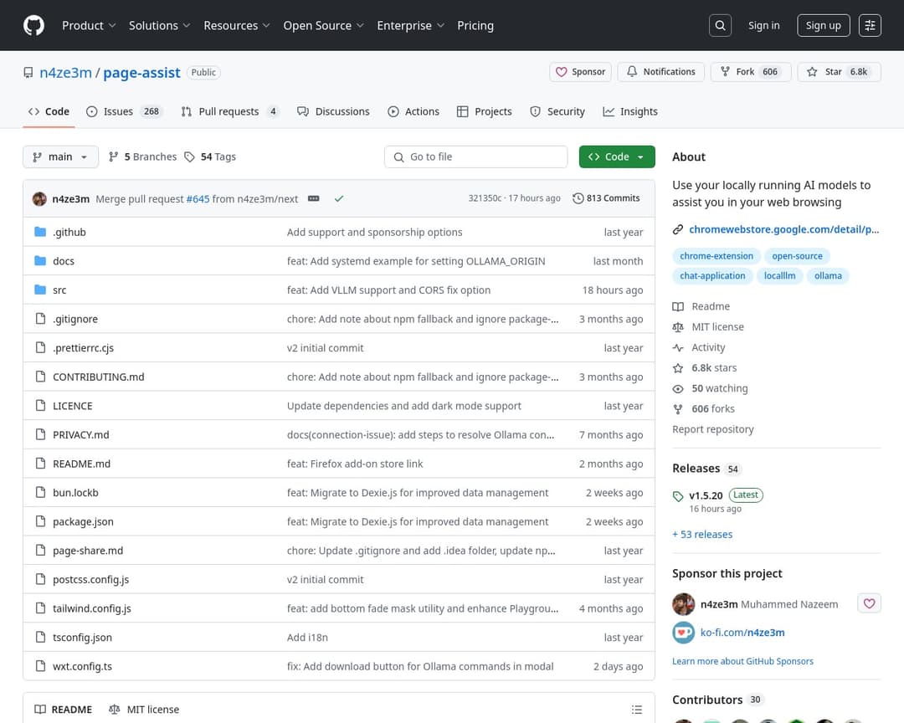The image size is (904, 723).
Task: Click the .gitignore file icon
Action: 40,318
